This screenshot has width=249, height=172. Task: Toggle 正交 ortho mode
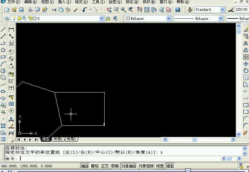105,166
